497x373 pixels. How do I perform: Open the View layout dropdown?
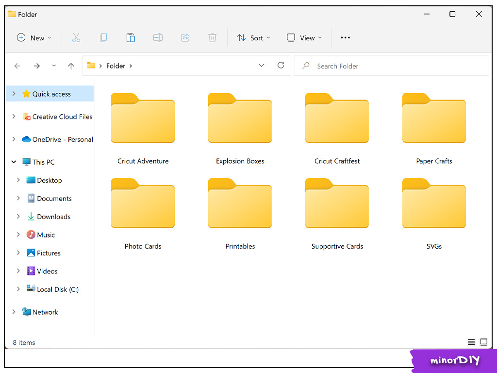click(x=304, y=38)
